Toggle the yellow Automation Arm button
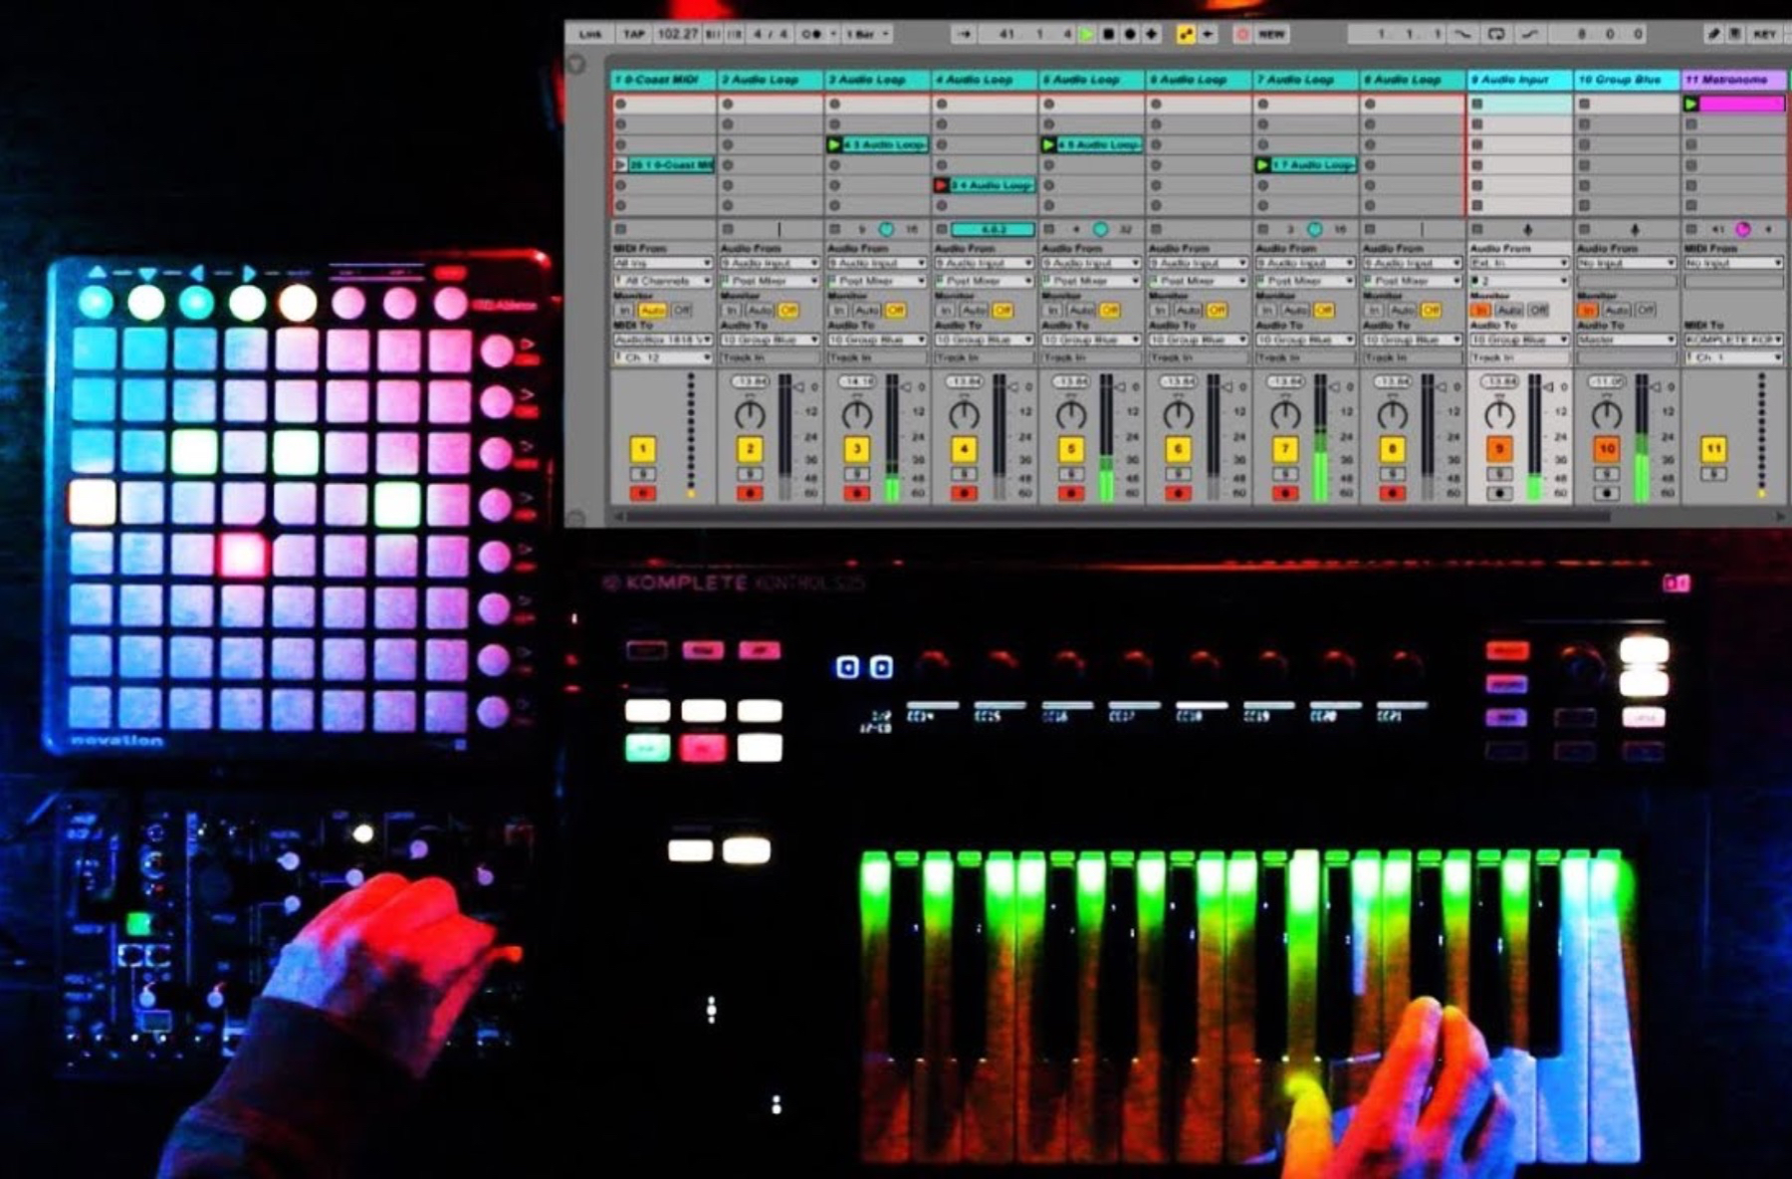This screenshot has height=1179, width=1792. 1186,34
